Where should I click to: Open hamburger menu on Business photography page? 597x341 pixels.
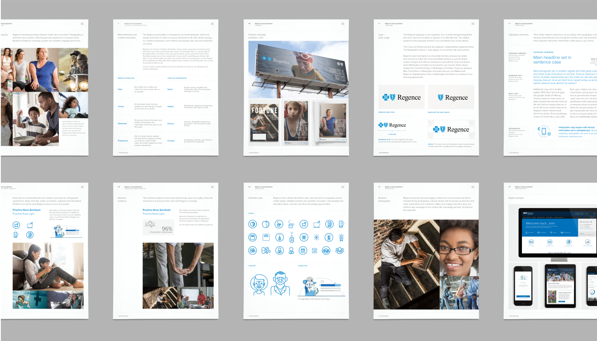click(472, 187)
